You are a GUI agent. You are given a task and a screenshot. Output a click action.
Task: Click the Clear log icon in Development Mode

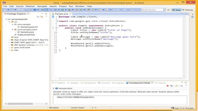[x=182, y=86]
